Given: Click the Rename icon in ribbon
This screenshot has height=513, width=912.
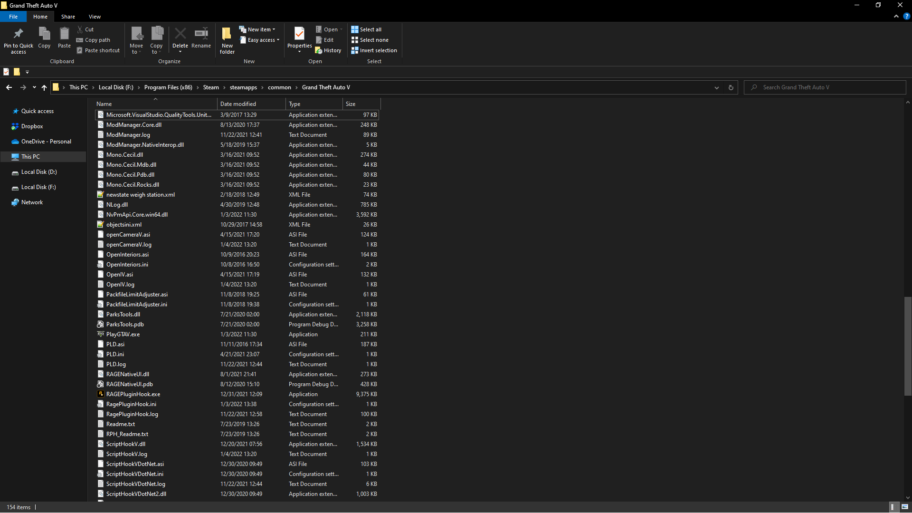Looking at the screenshot, I should [x=201, y=34].
